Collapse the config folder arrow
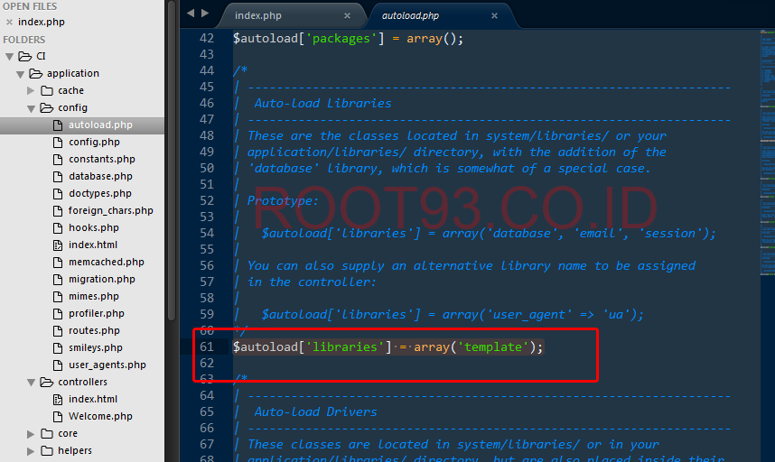Screen dimensions: 775x462 coord(31,108)
